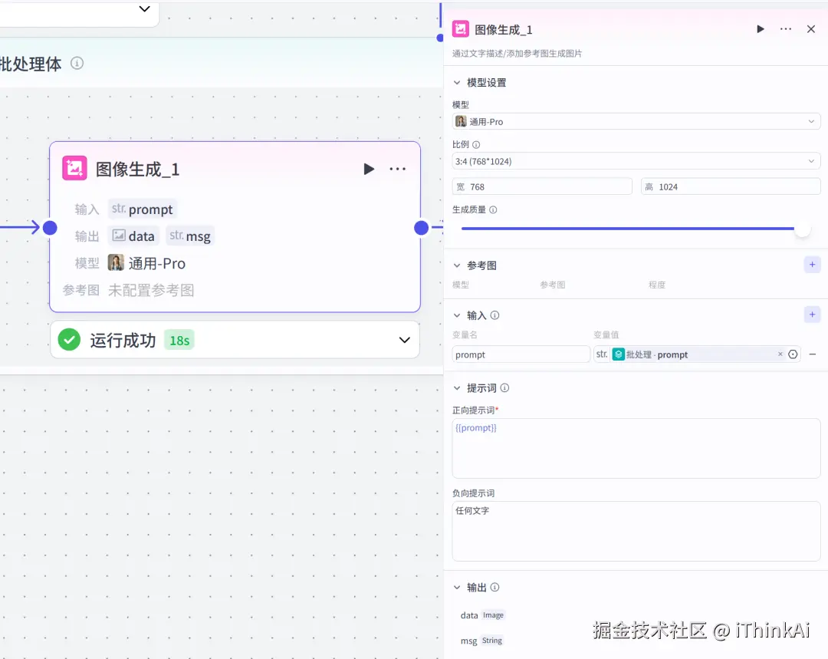Click the str. prompt input tag on node
The image size is (828, 659).
pos(143,209)
